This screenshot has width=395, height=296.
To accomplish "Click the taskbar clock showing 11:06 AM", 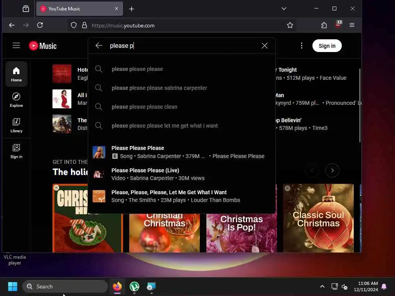I will 366,286.
